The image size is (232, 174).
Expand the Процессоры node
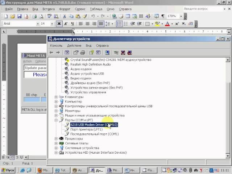[x=56, y=138]
